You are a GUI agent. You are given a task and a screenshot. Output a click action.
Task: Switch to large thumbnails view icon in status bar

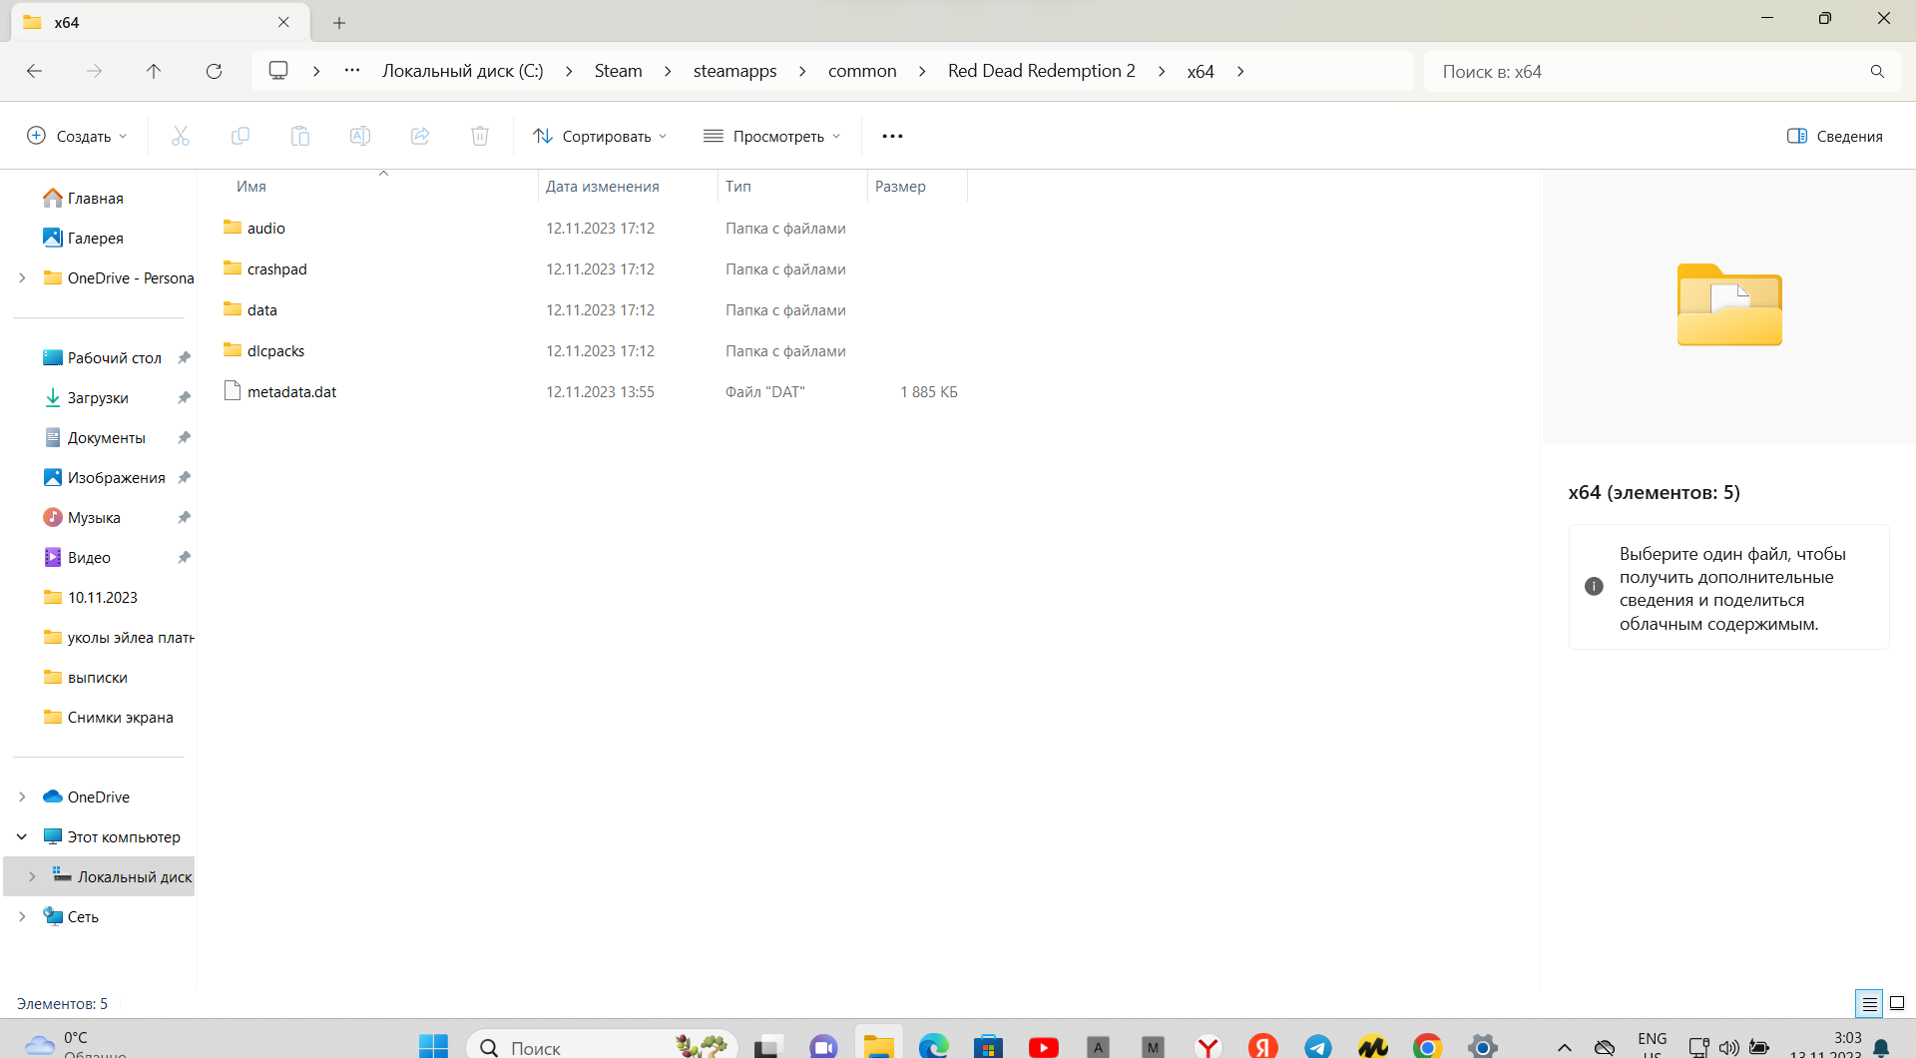(1897, 1004)
